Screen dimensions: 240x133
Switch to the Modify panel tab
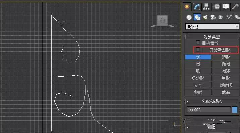click(x=196, y=7)
